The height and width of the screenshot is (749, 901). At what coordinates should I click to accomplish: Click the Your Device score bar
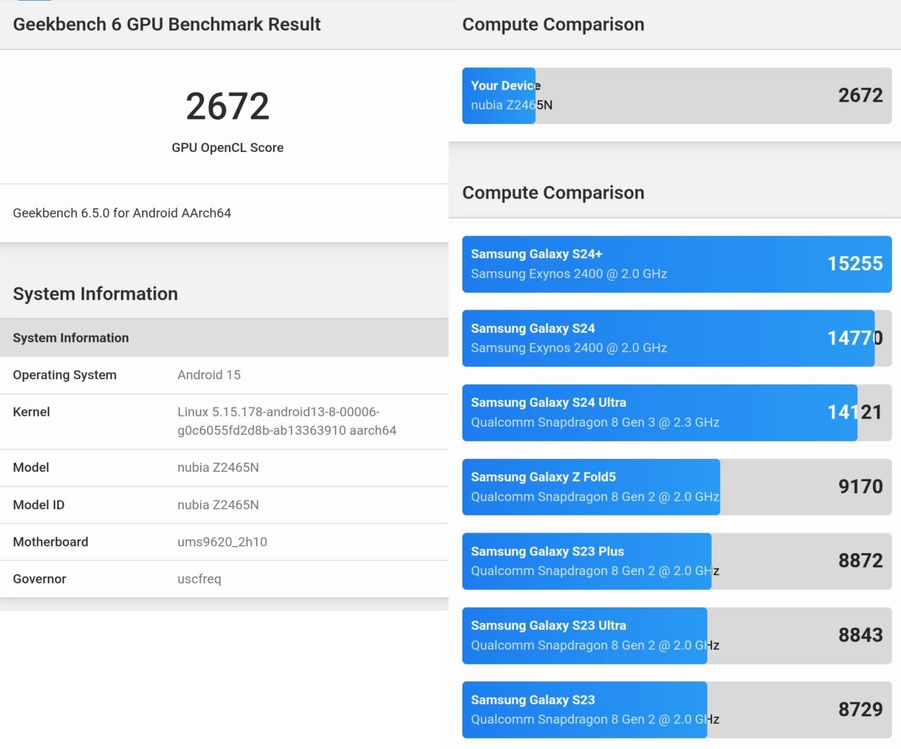(676, 96)
